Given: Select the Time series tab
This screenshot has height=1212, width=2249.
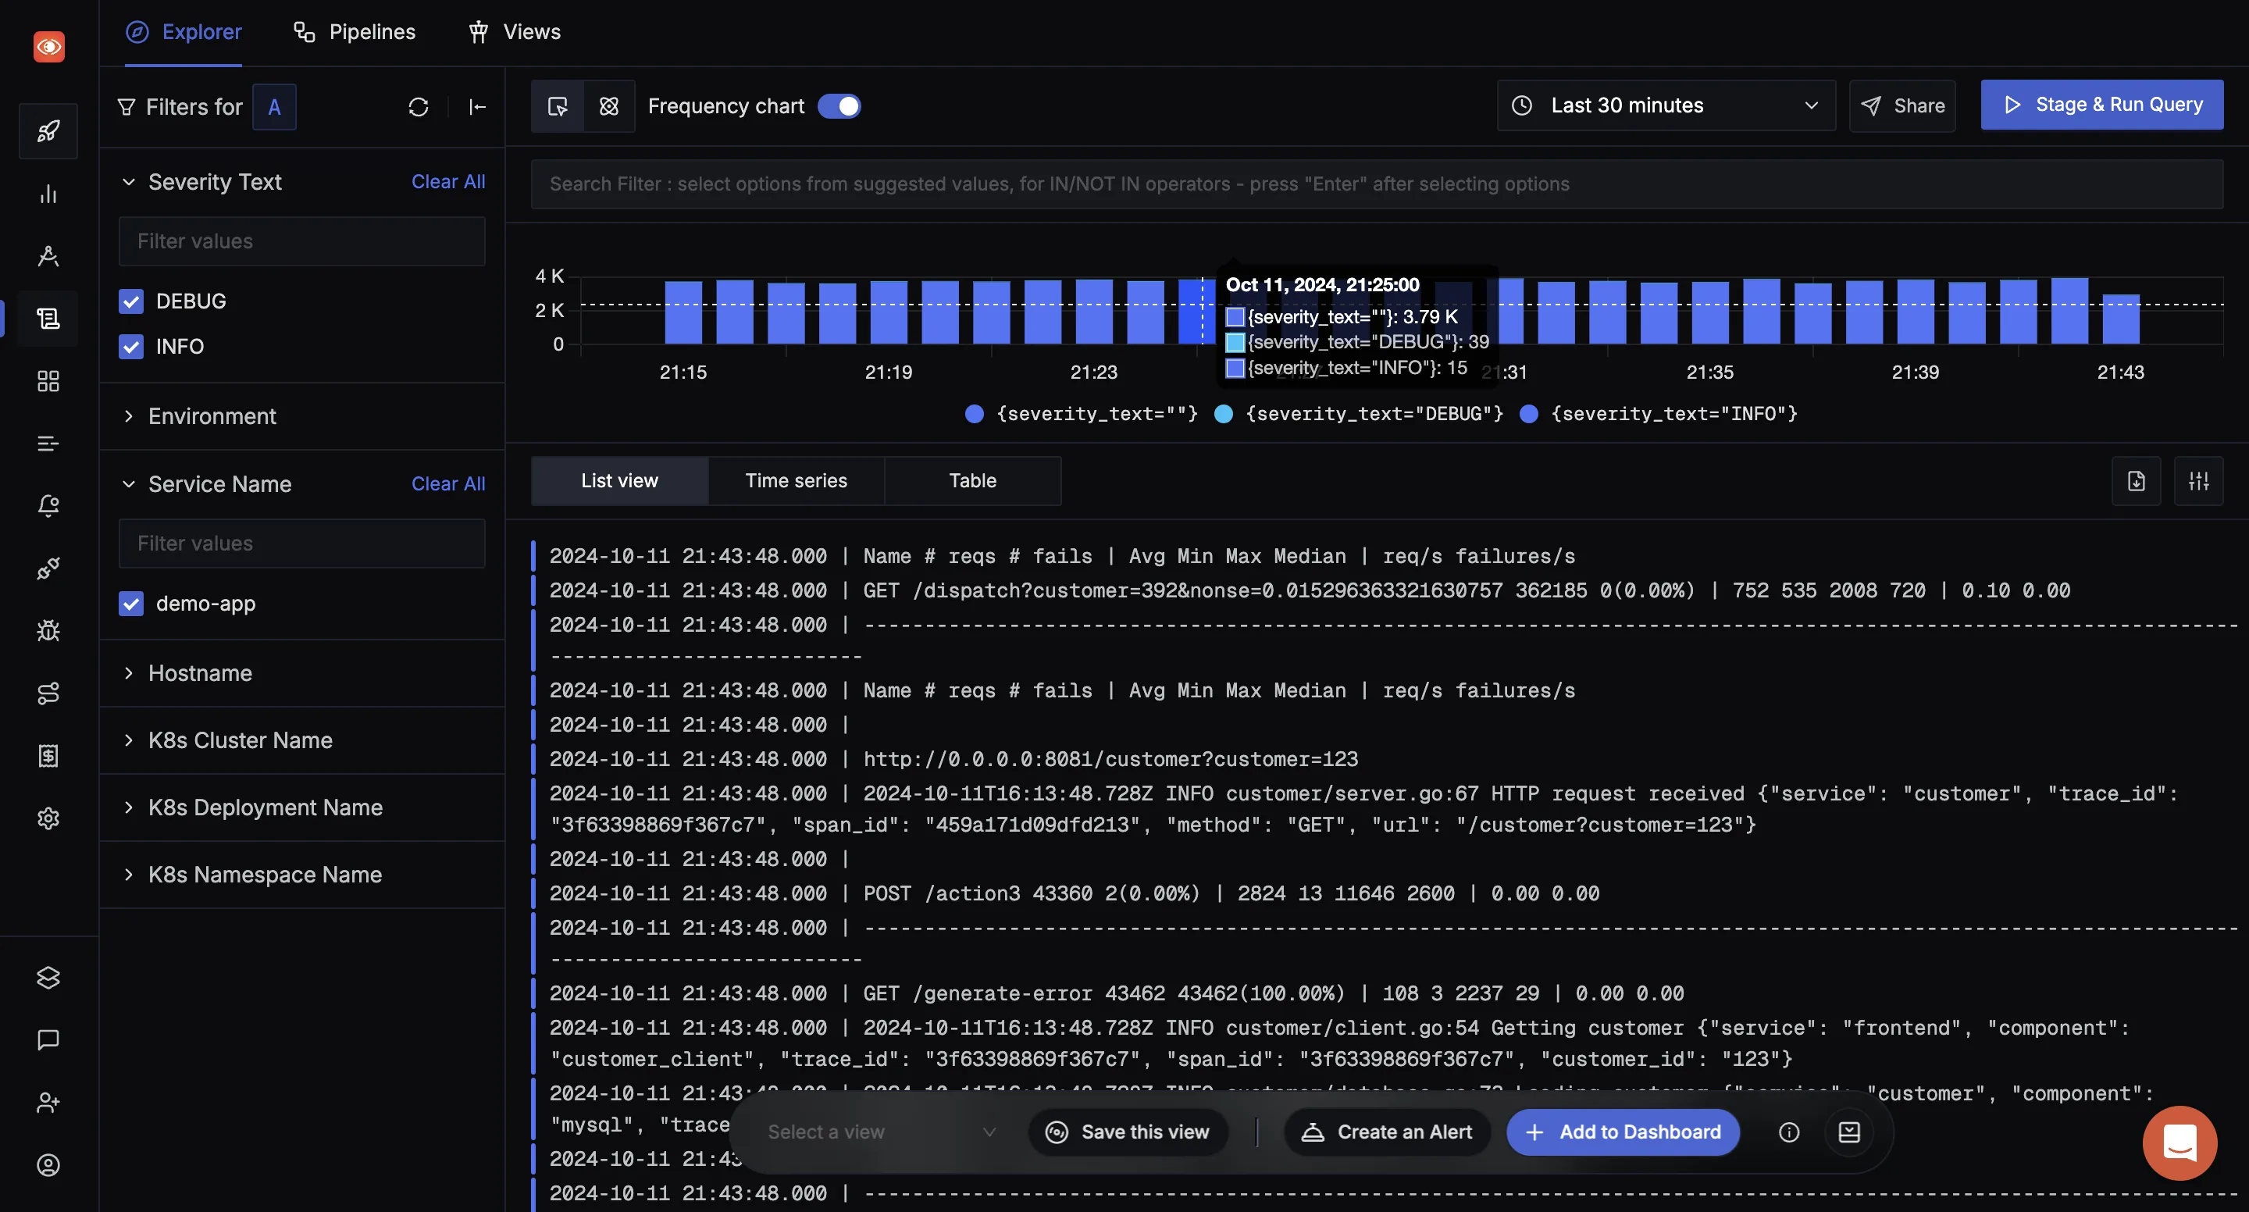Looking at the screenshot, I should (797, 481).
